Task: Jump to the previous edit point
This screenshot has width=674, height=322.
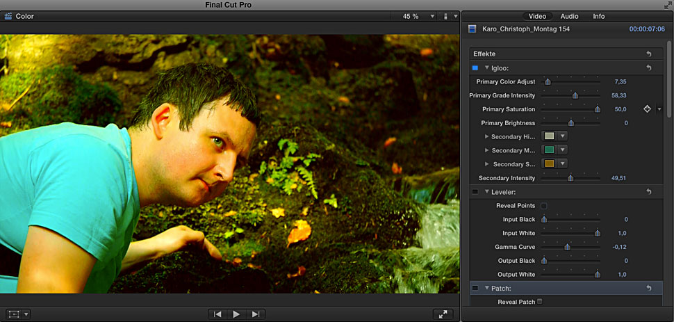Action: click(217, 314)
